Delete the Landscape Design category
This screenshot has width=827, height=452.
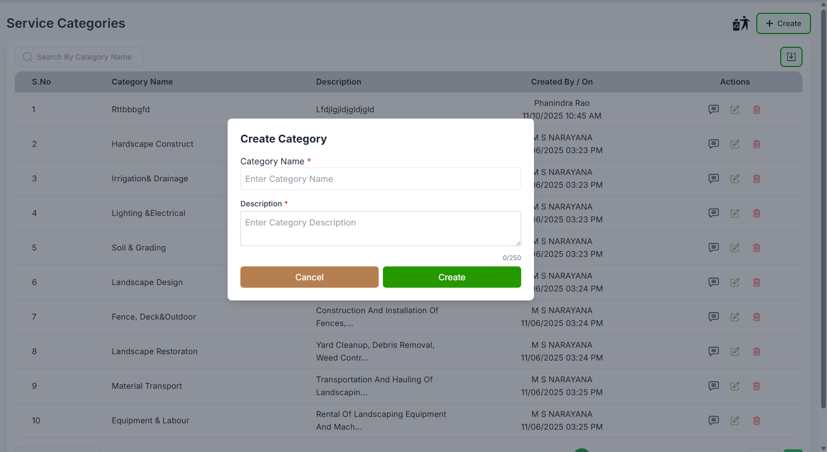point(756,282)
